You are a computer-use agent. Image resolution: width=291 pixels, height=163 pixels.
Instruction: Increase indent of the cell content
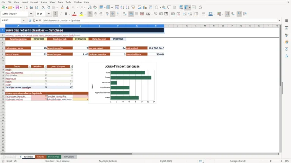[185, 14]
